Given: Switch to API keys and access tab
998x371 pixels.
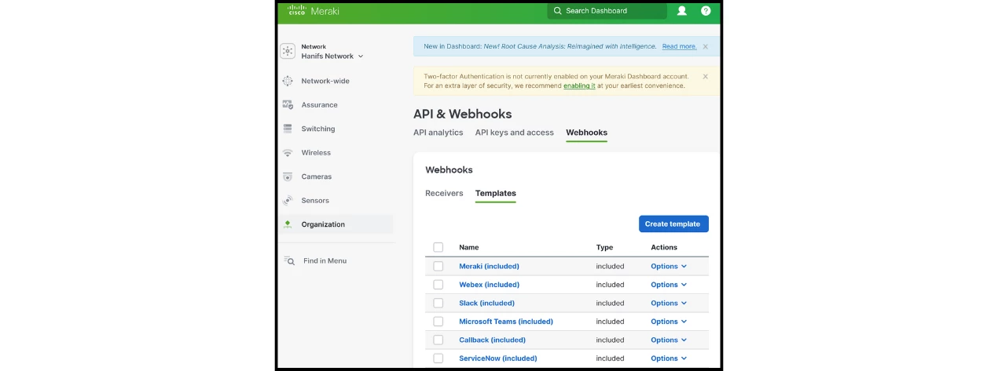Looking at the screenshot, I should 515,133.
